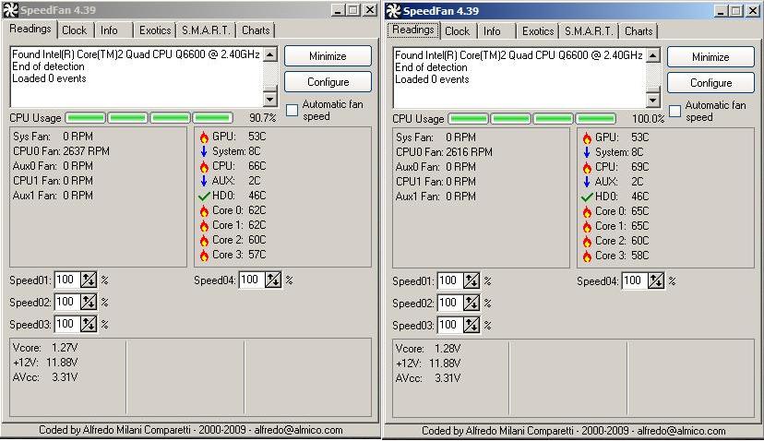Adjust Speed03 spinner arrows in left window
764x441 pixels.
point(89,324)
